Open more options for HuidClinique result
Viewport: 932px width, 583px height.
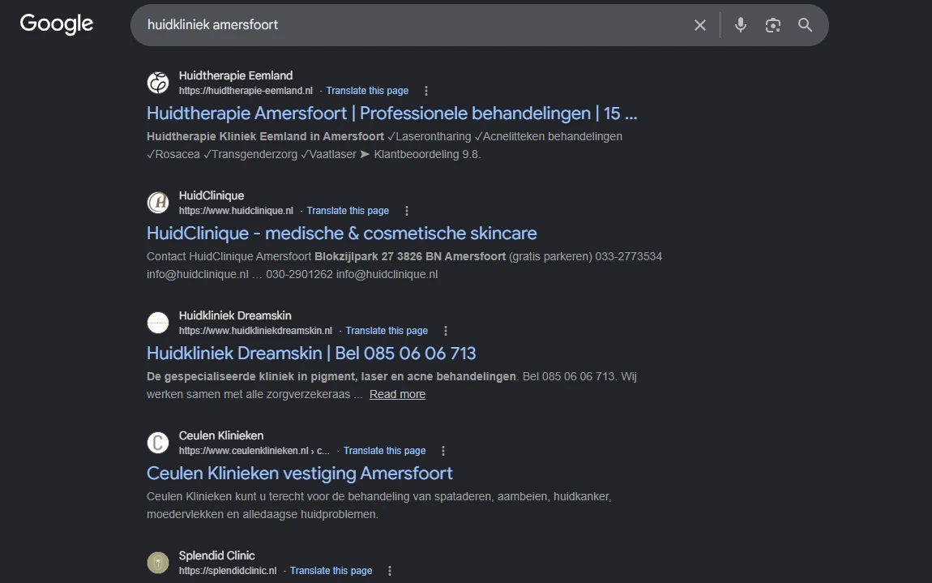click(x=407, y=211)
